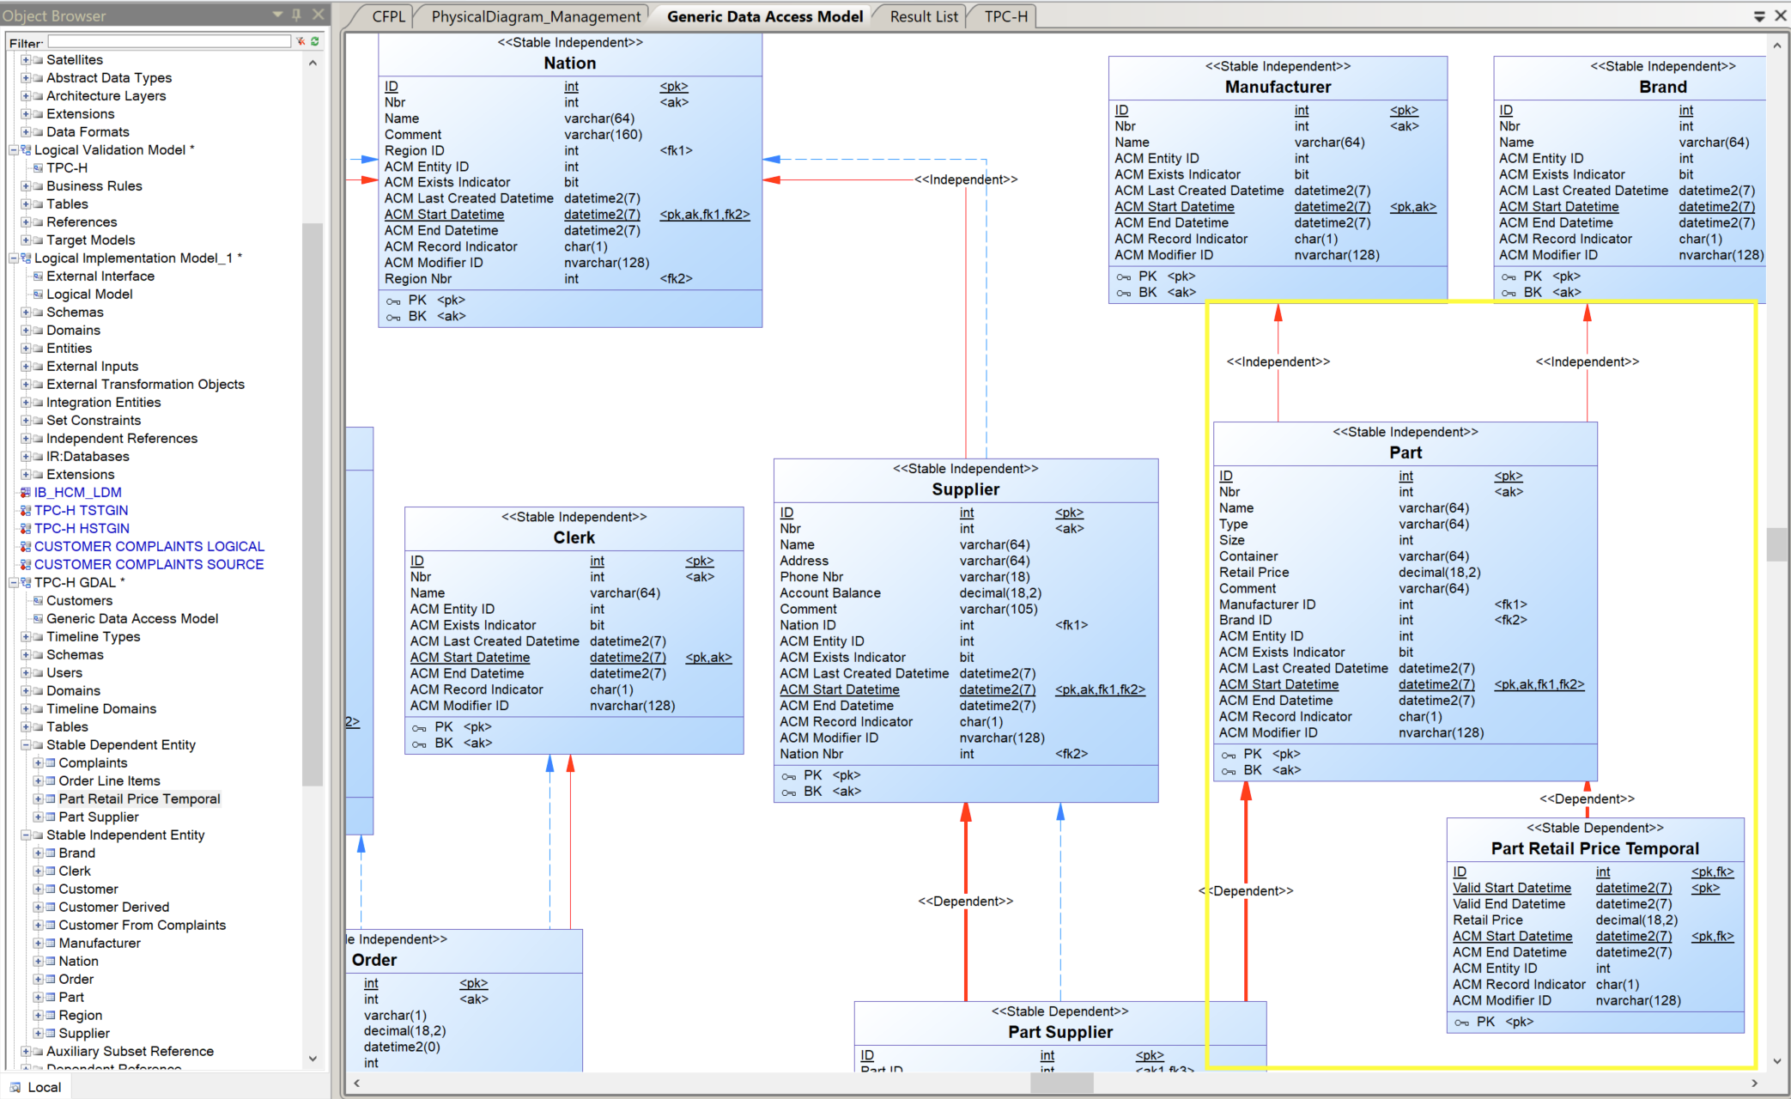Click 'ACM Record Indicator' in Clerk entity

[x=477, y=689]
